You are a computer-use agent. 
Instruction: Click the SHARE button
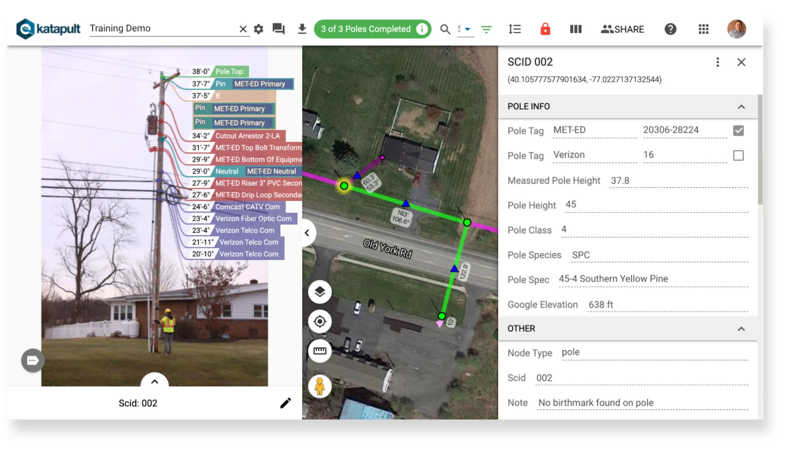(x=622, y=29)
